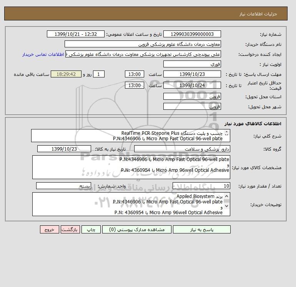This screenshot has height=287, width=296.
Task: Open مشاهده مدارک پیوستی (0) button
Action: 137,230
